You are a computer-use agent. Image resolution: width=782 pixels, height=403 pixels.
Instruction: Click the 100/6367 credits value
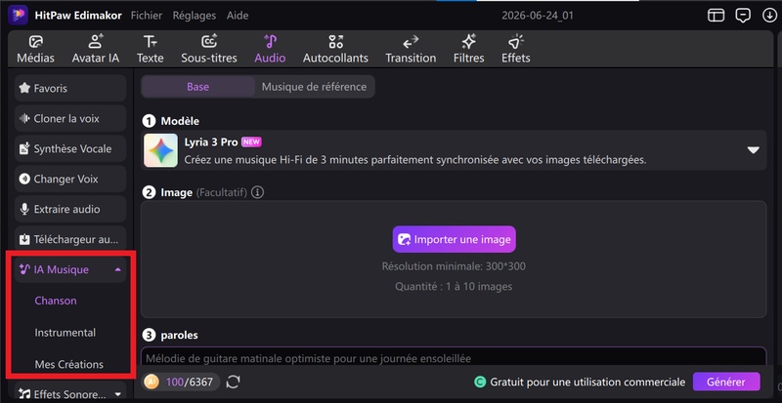[189, 383]
